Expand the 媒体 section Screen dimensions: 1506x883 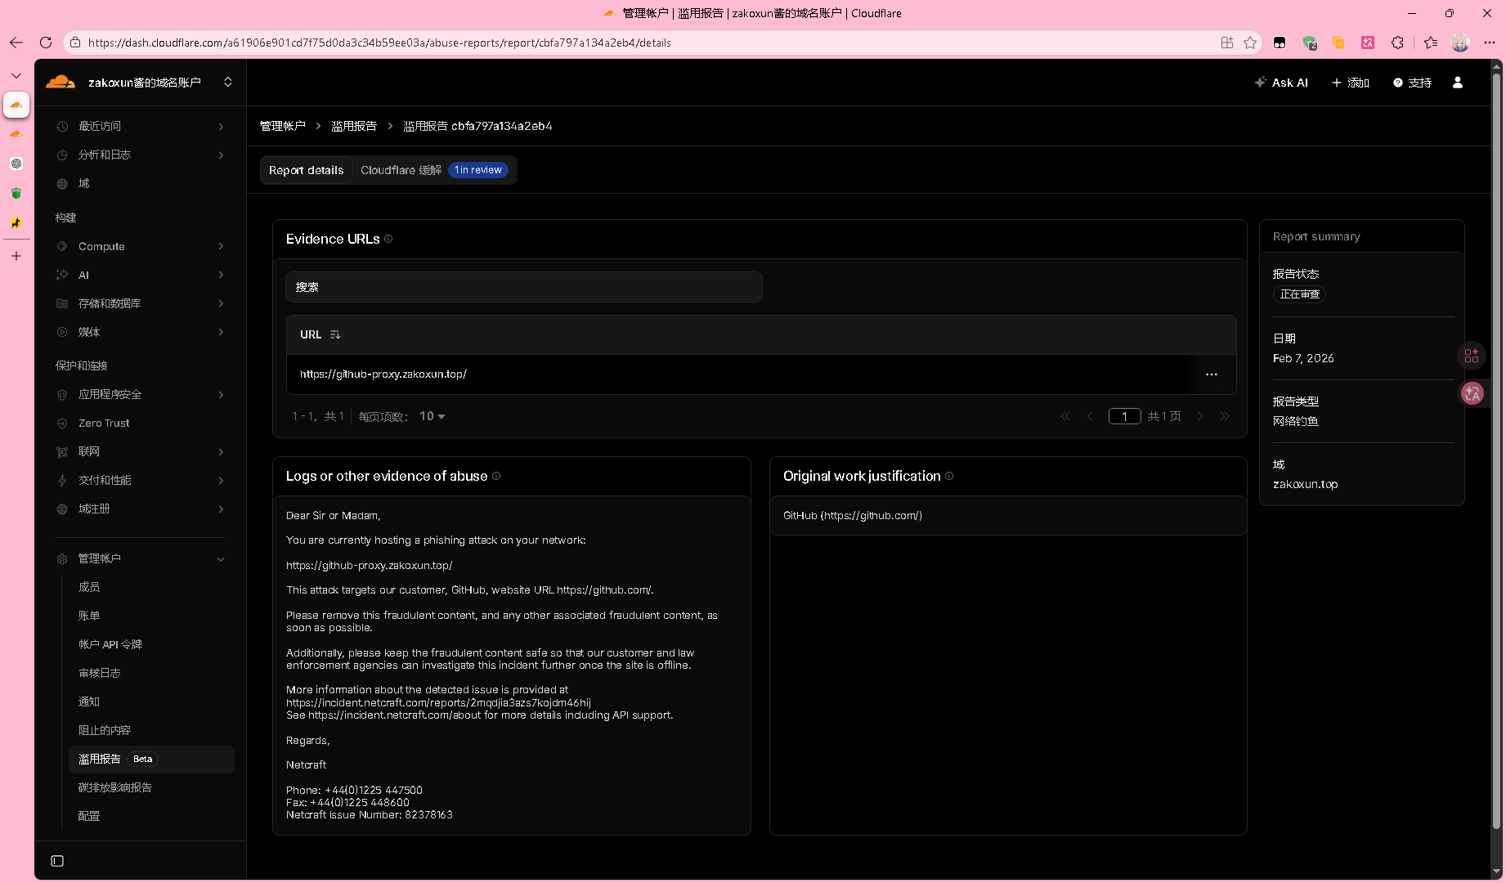141,332
